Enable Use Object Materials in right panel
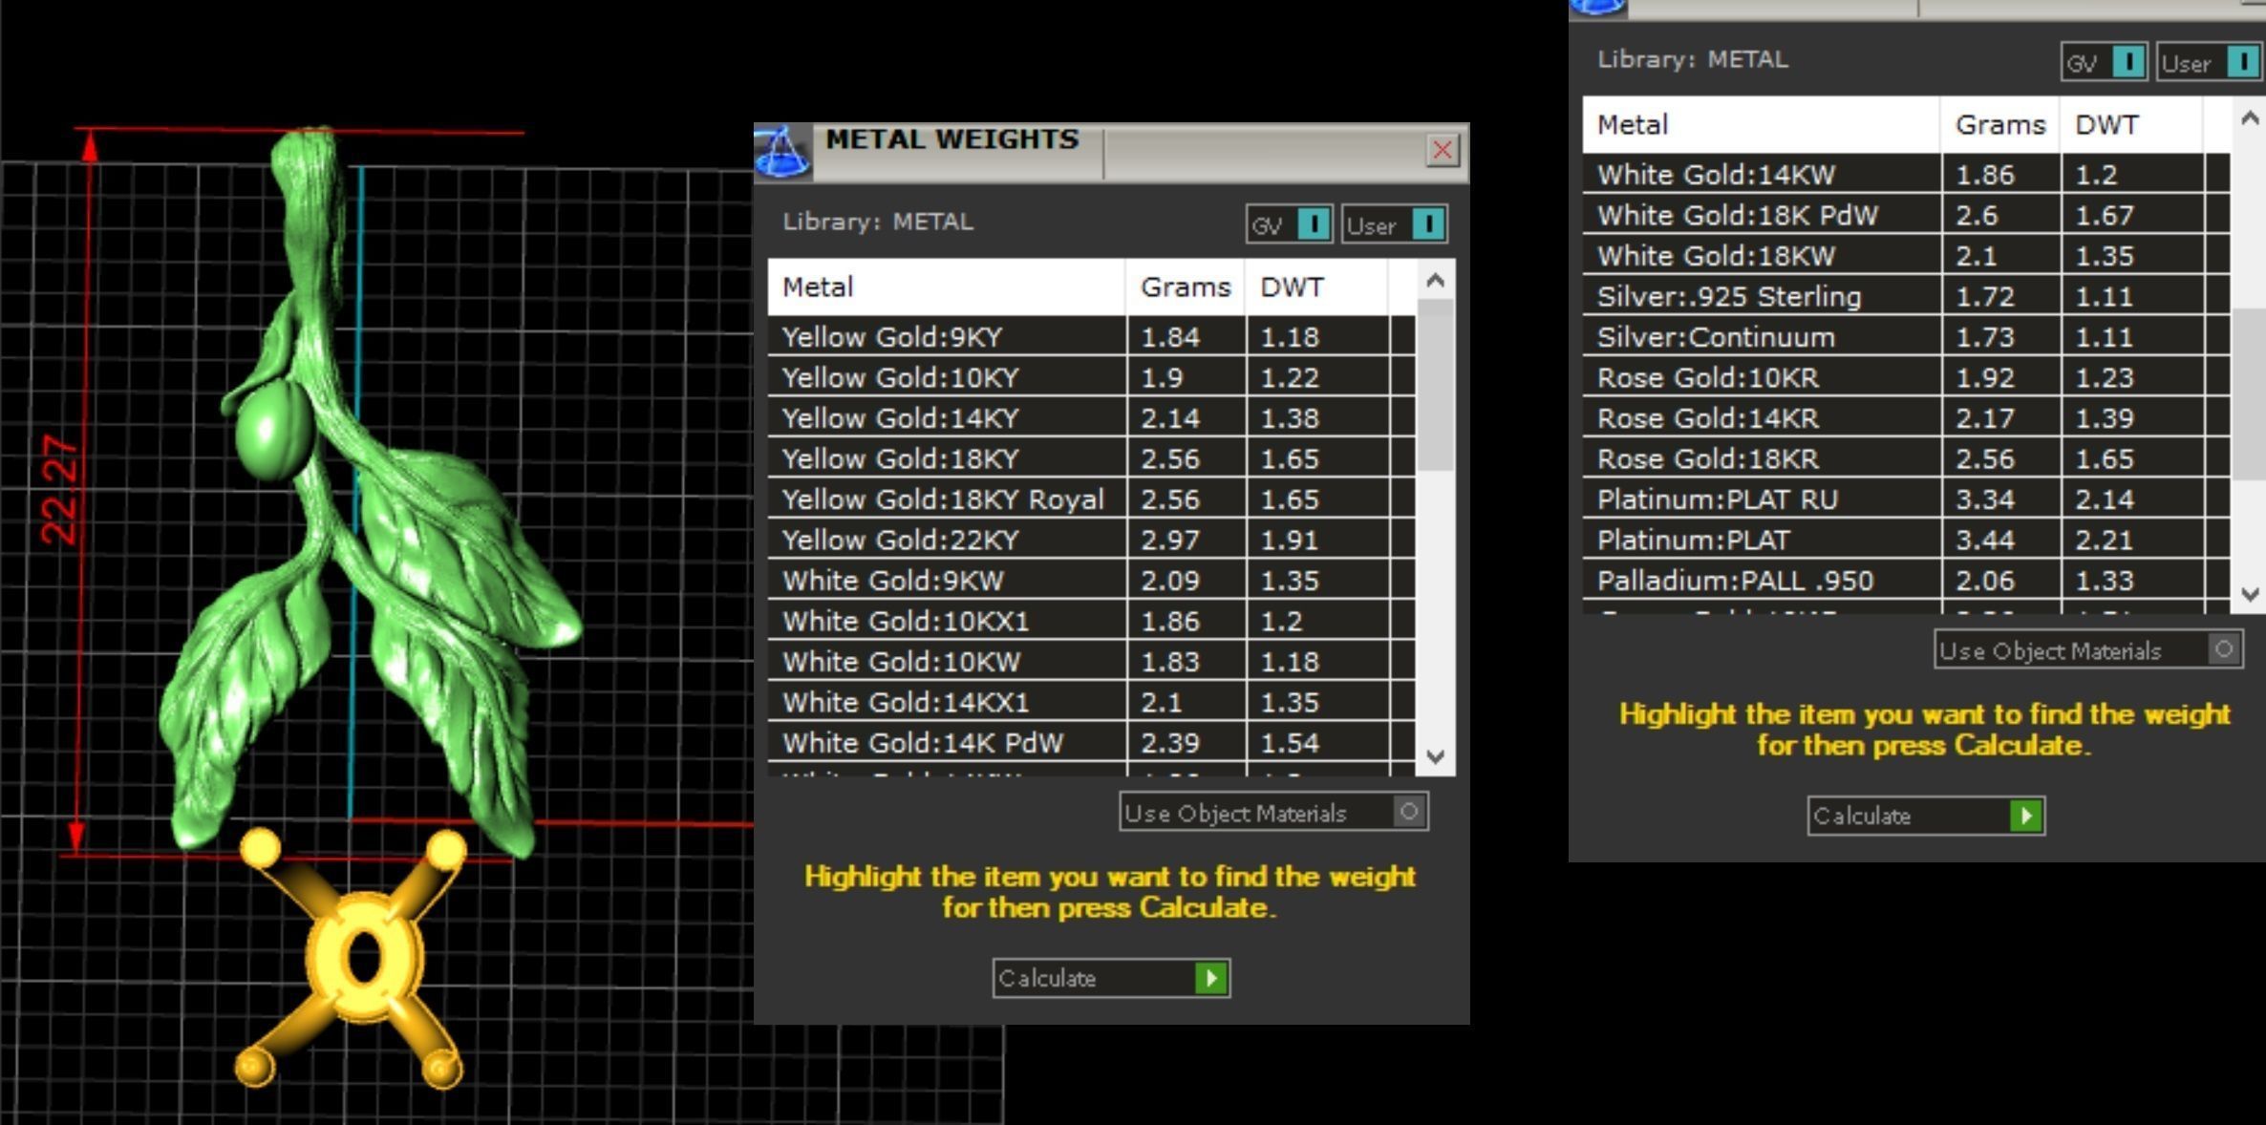Viewport: 2266px width, 1125px height. (x=2223, y=649)
